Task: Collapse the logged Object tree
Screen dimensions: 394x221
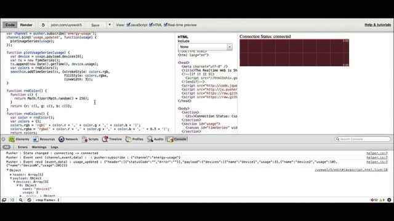Action: click(8, 170)
